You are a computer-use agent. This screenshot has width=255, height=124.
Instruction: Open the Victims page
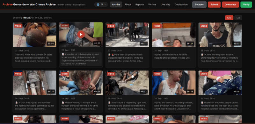tap(152, 4)
